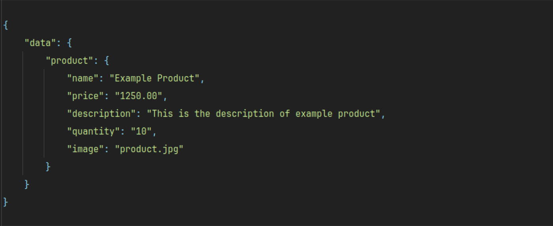The height and width of the screenshot is (226, 553).
Task: Click the "quantity" key
Action: 94,131
